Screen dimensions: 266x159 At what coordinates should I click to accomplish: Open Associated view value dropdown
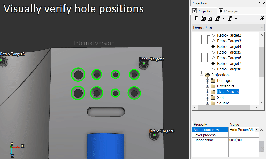click(x=257, y=130)
